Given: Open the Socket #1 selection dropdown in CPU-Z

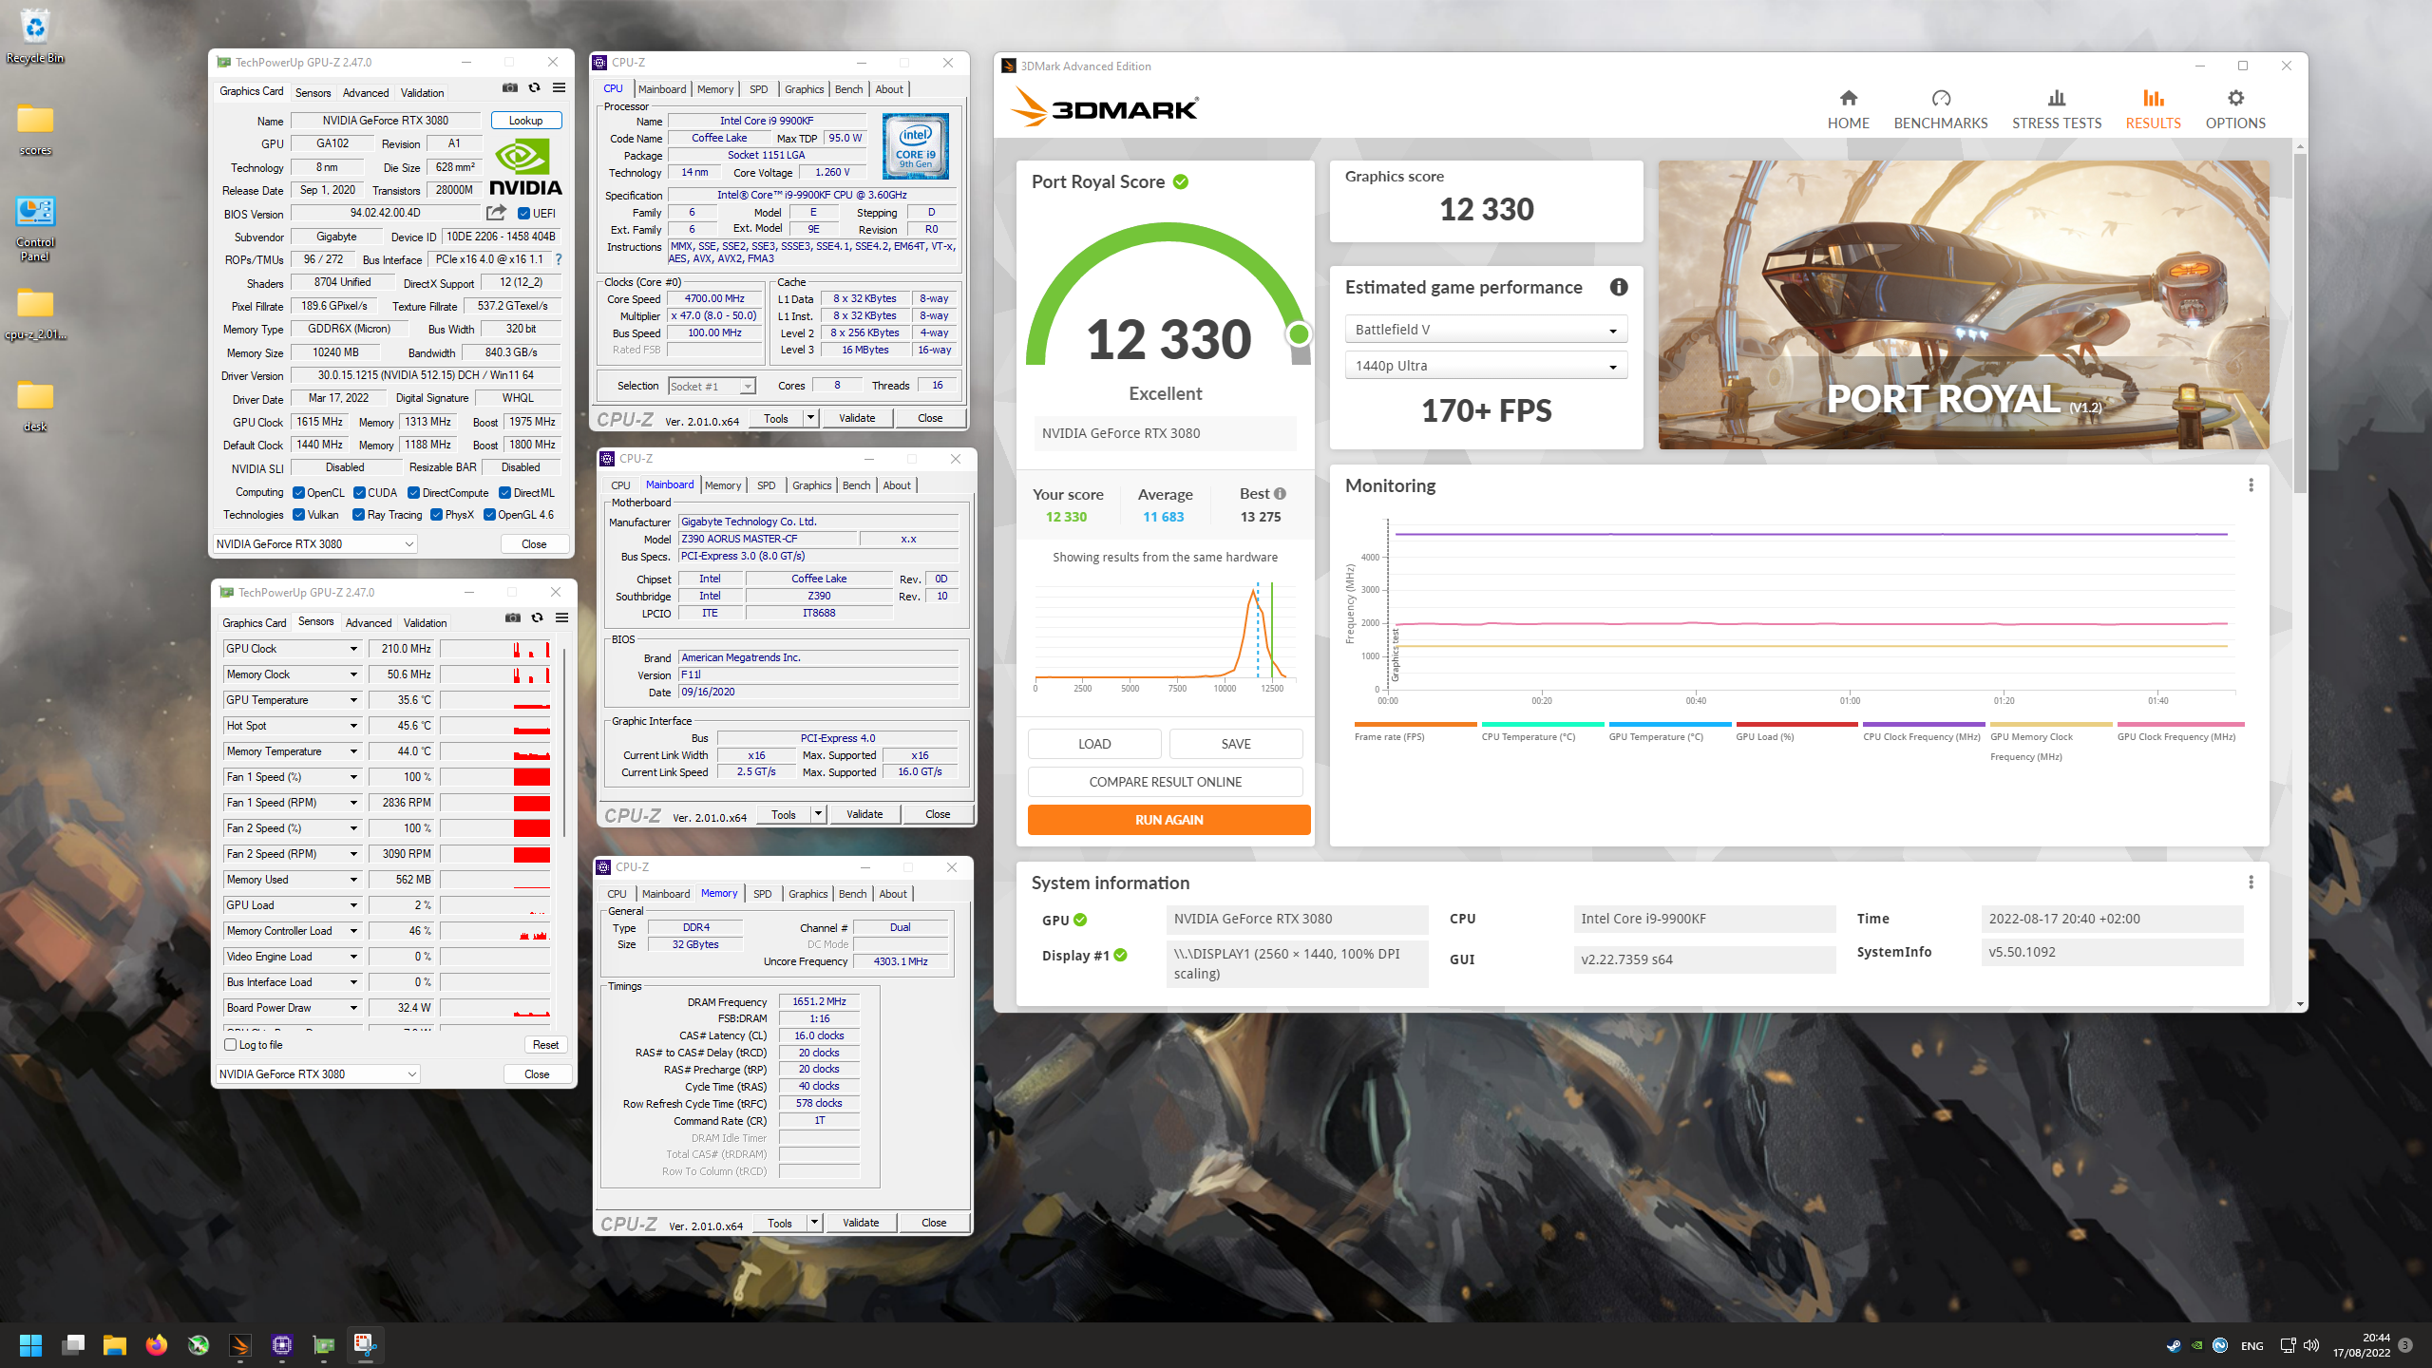Looking at the screenshot, I should (712, 387).
